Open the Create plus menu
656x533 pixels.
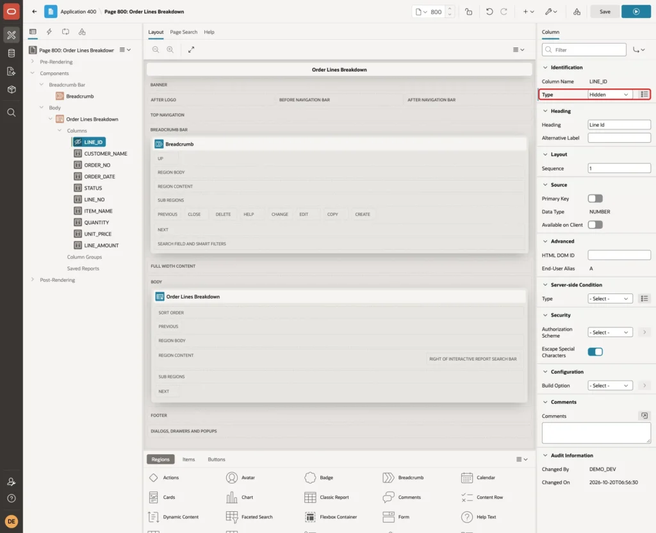[x=529, y=12]
